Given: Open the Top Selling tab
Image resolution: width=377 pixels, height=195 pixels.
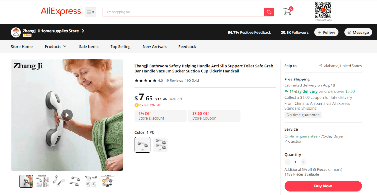Looking at the screenshot, I should 120,47.
